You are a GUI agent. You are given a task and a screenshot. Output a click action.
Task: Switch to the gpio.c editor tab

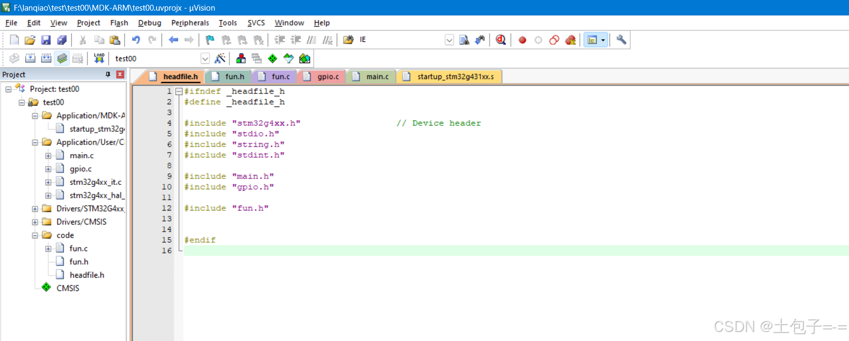pyautogui.click(x=322, y=76)
